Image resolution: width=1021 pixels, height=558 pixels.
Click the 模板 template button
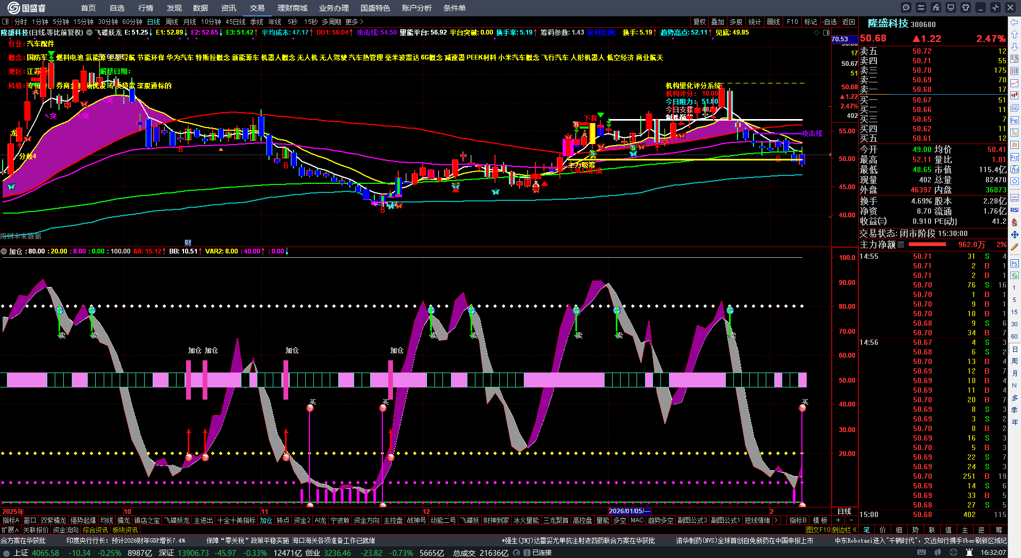(x=821, y=520)
